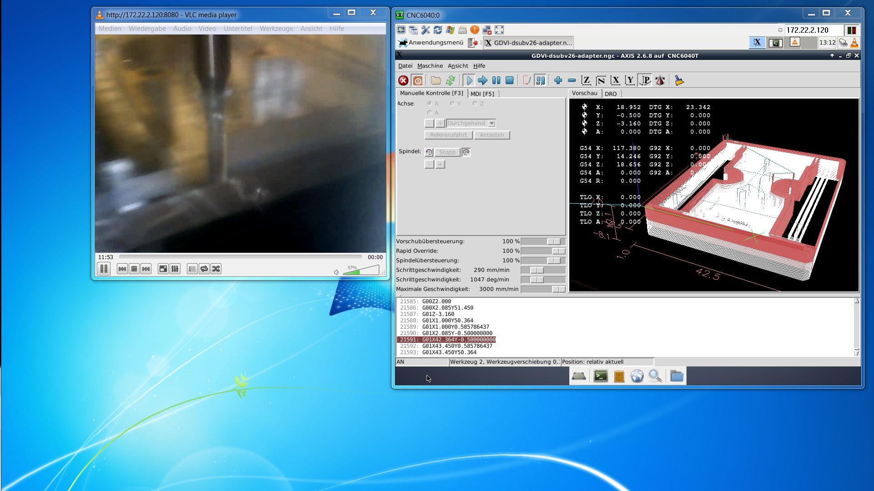Switch preview to front Y view
This screenshot has height=491, width=874.
[x=630, y=80]
